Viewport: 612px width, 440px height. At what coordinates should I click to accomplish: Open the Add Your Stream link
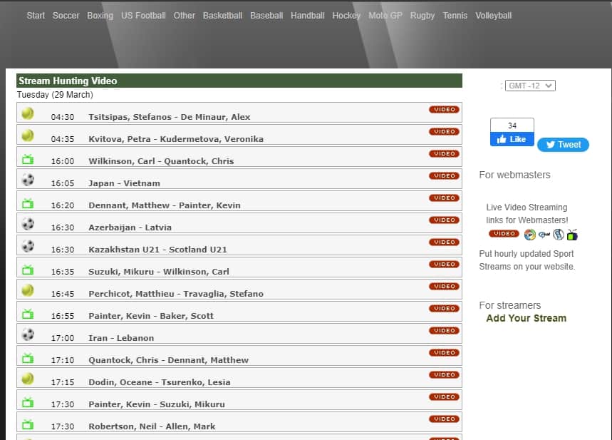(x=526, y=318)
